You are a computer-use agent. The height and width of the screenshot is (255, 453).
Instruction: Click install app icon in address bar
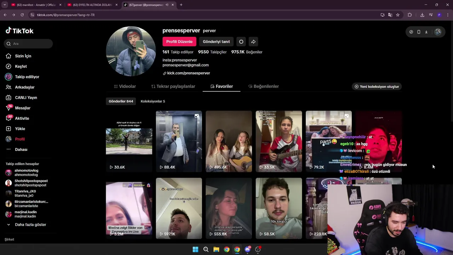tap(383, 15)
